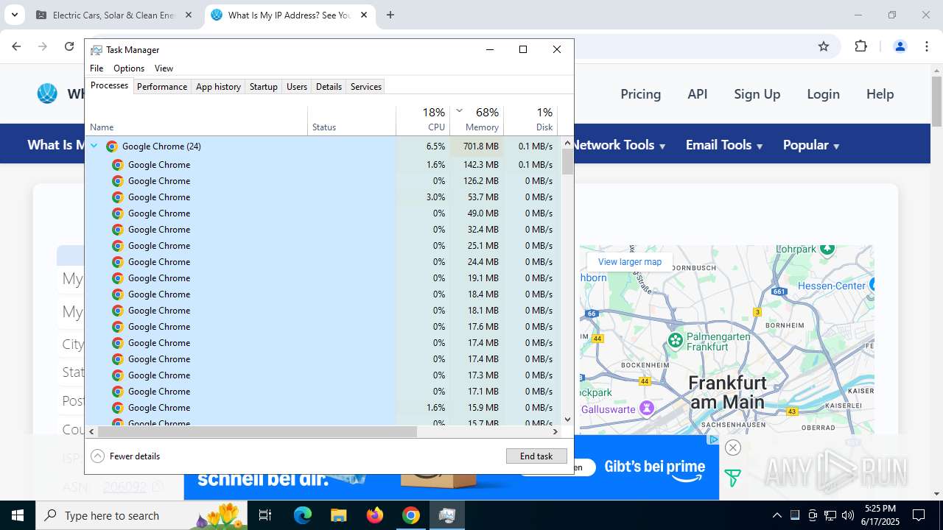Close the What Is My IP Address tab

point(364,15)
